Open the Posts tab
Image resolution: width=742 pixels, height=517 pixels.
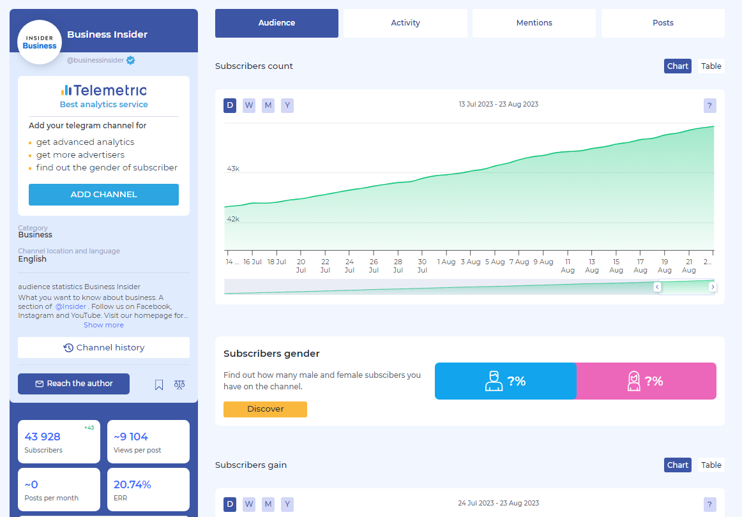pyautogui.click(x=663, y=23)
